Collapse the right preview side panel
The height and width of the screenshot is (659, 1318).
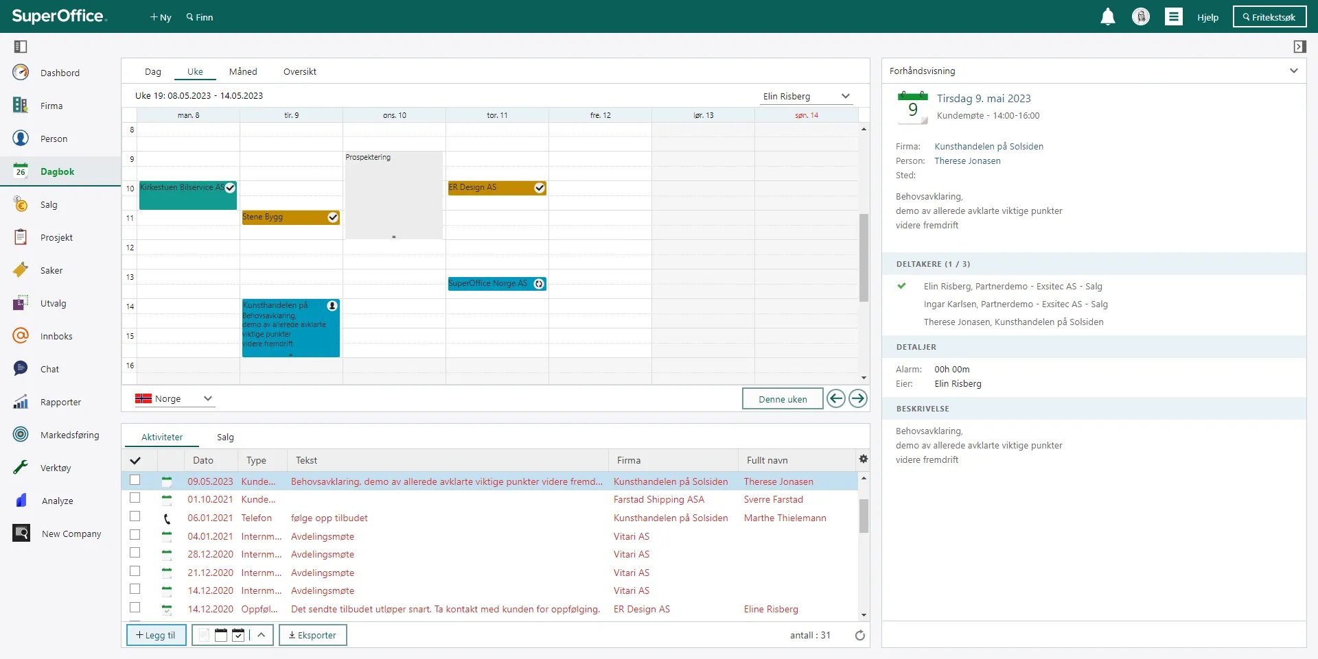click(x=1299, y=47)
